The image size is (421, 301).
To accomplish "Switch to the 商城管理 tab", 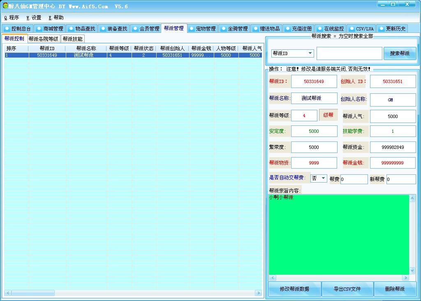I will 49,29.
